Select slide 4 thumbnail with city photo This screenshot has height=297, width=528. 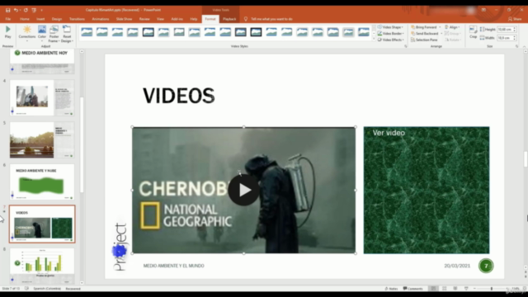(42, 97)
